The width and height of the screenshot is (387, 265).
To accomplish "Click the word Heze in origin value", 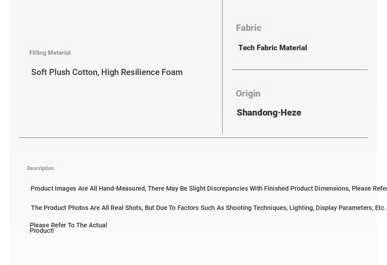I will coord(291,112).
